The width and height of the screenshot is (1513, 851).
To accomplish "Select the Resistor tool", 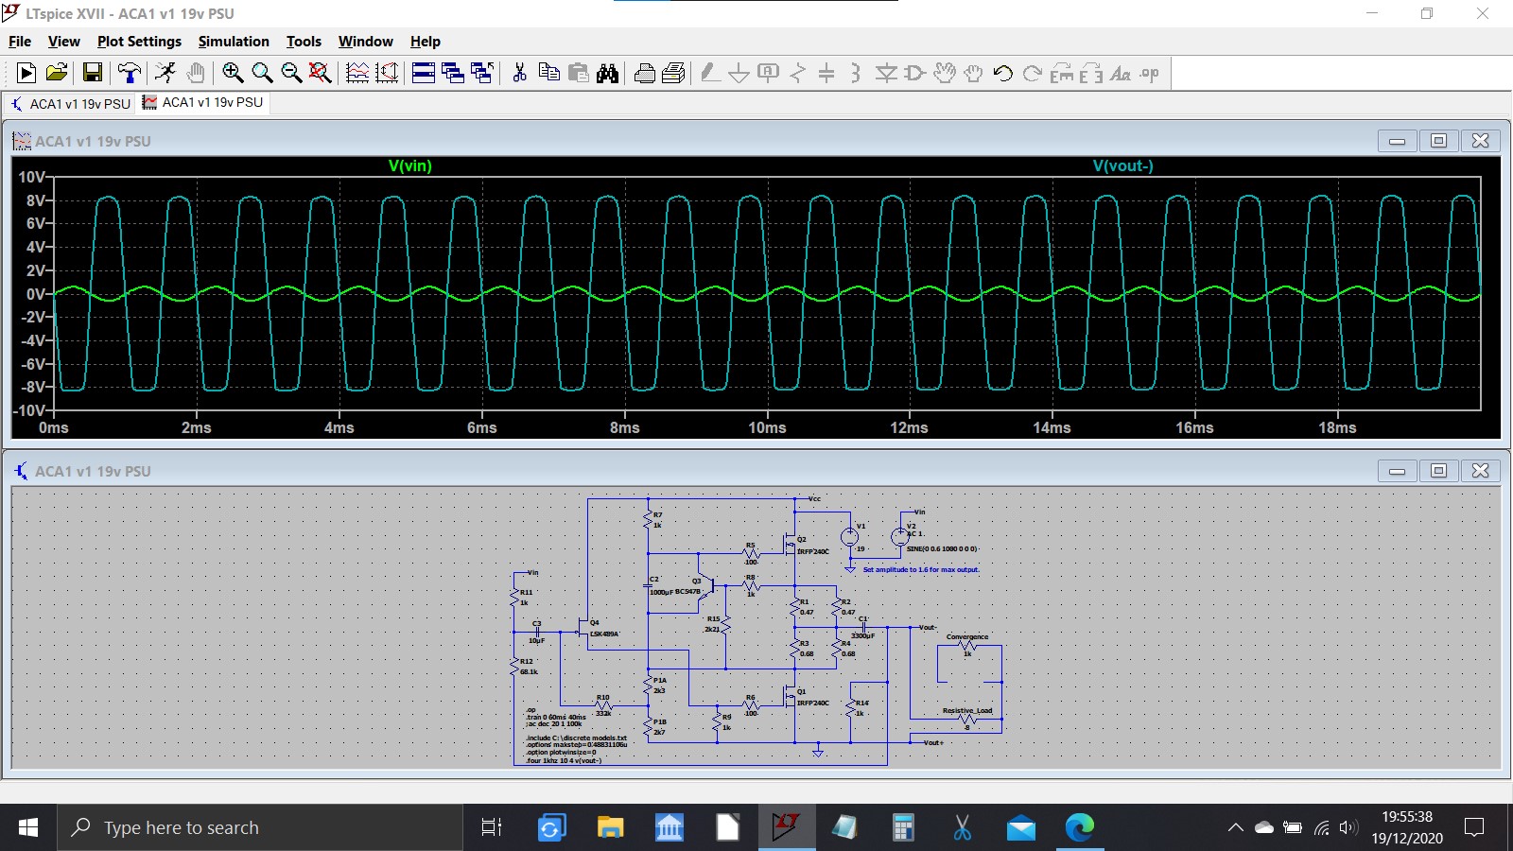I will 798,73.
